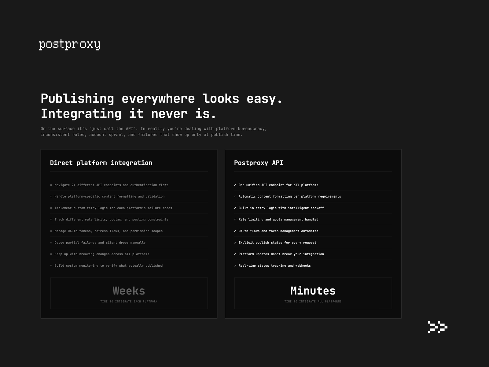
Task: Click the Weeks time estimate box
Action: coord(129,293)
